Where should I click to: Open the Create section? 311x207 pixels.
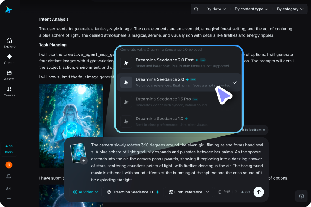9,59
